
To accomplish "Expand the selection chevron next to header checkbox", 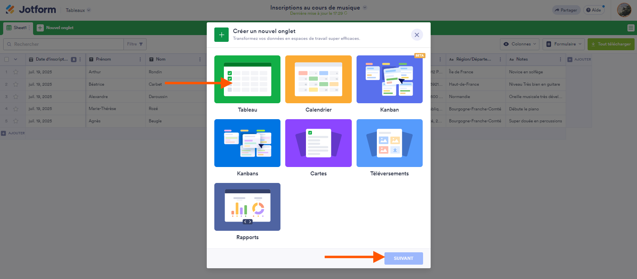I will click(x=16, y=59).
